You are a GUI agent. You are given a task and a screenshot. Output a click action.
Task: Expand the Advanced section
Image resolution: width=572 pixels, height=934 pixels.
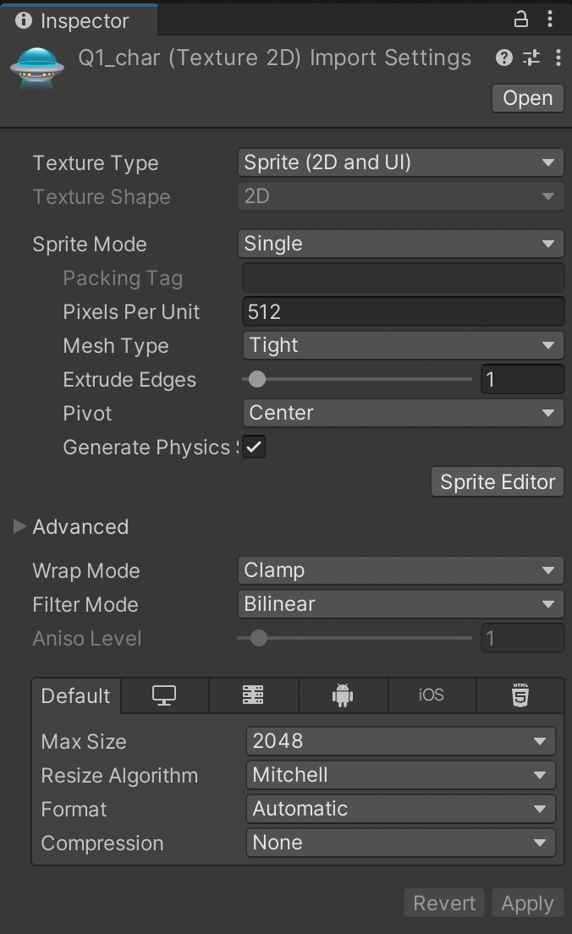pos(19,527)
